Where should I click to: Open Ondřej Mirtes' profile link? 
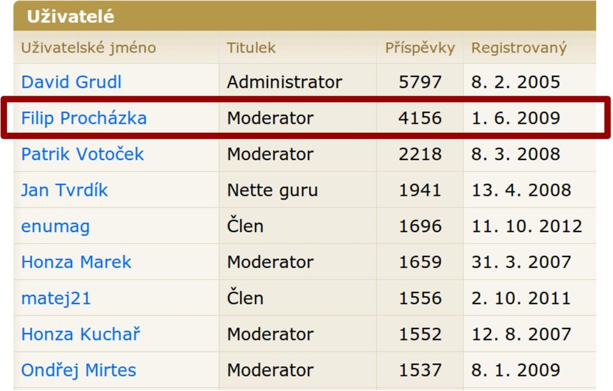pos(79,370)
